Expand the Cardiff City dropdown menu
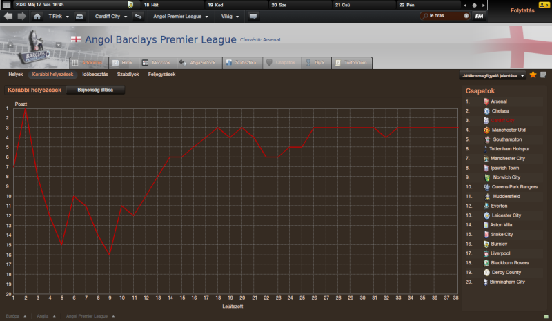The width and height of the screenshot is (552, 321). (110, 16)
